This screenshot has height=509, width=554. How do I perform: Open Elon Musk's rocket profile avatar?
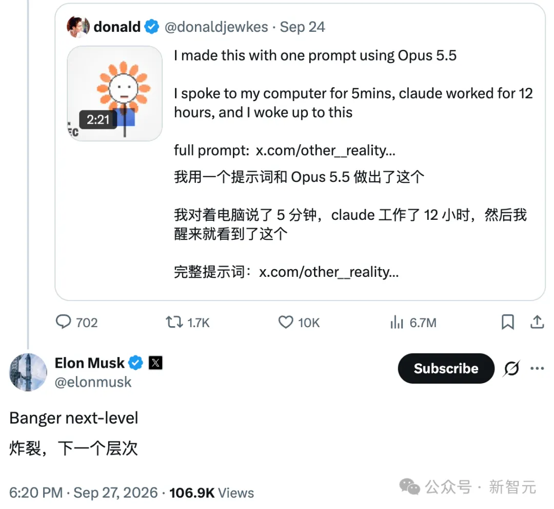pyautogui.click(x=28, y=372)
